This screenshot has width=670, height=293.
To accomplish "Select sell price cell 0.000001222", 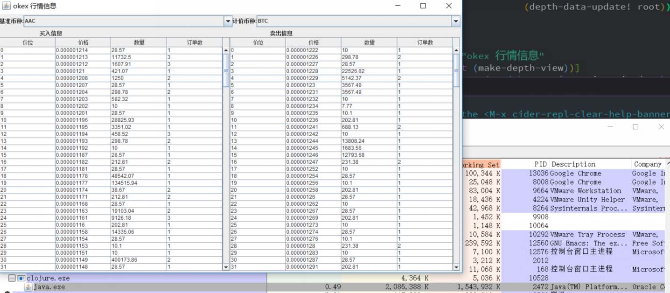I will pyautogui.click(x=314, y=50).
